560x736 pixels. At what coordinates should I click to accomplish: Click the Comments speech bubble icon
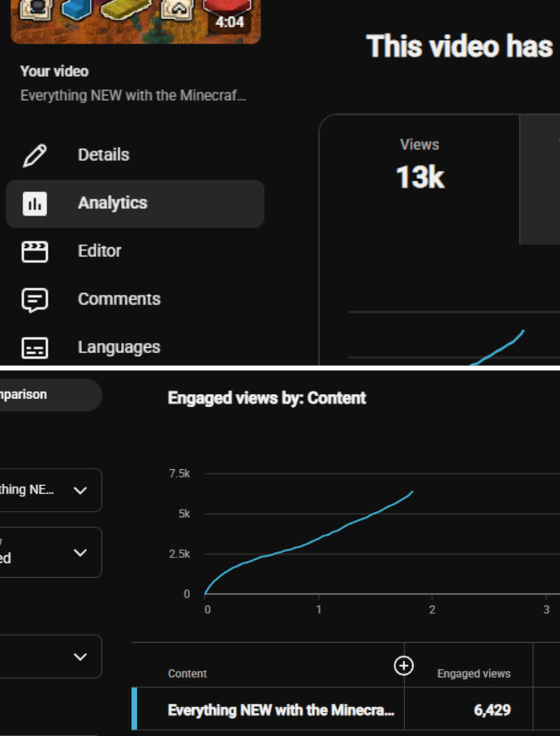[35, 300]
